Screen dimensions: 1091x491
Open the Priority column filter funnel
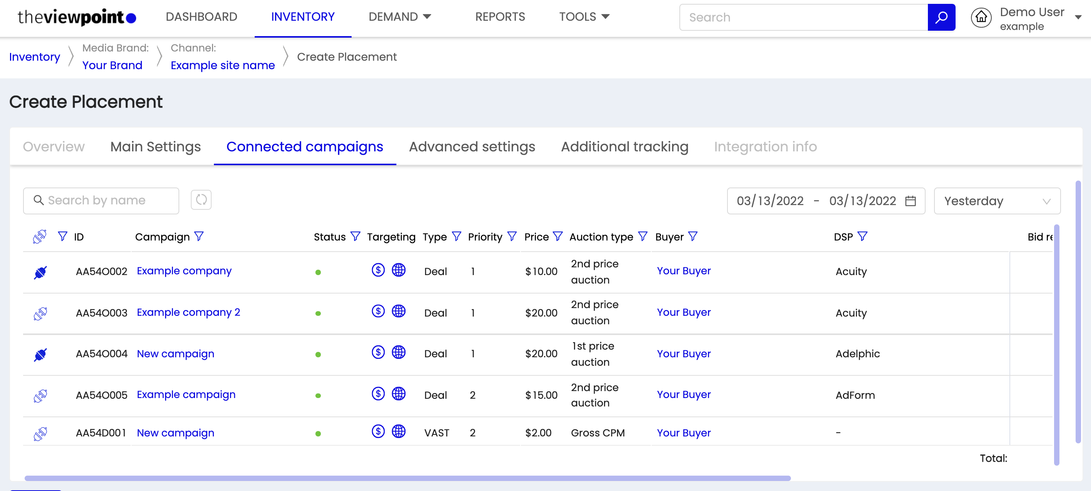(x=512, y=236)
